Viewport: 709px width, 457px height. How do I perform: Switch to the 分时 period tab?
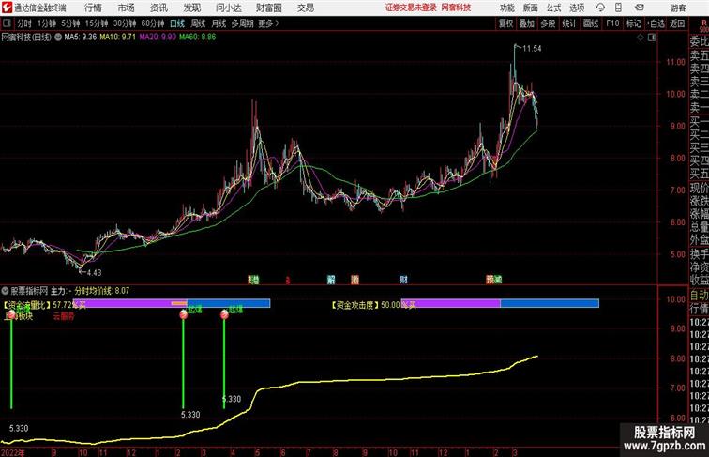click(x=24, y=23)
